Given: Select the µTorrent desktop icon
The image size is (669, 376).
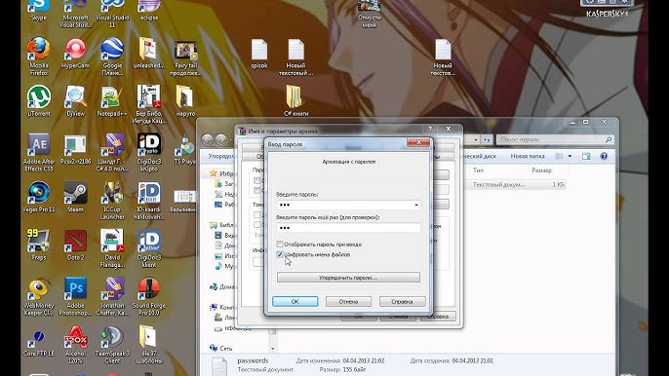Looking at the screenshot, I should [x=39, y=101].
